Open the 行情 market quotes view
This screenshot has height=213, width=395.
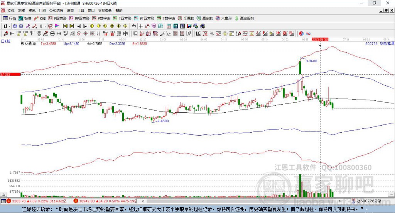pyautogui.click(x=10, y=18)
